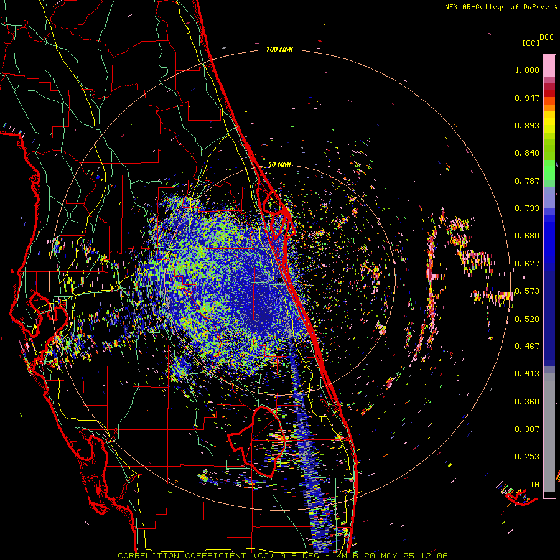Pick the gray segment of the color bar
The height and width of the screenshot is (560, 560).
[549, 432]
